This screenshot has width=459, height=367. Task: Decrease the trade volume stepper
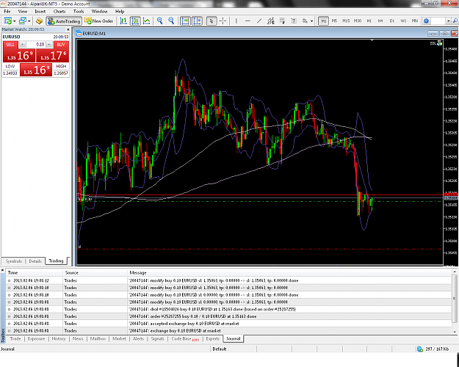(x=22, y=45)
